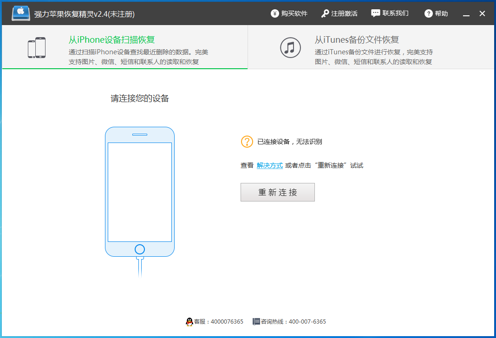Click the shopping icon beside 购买软件
The width and height of the screenshot is (496, 338).
[274, 13]
